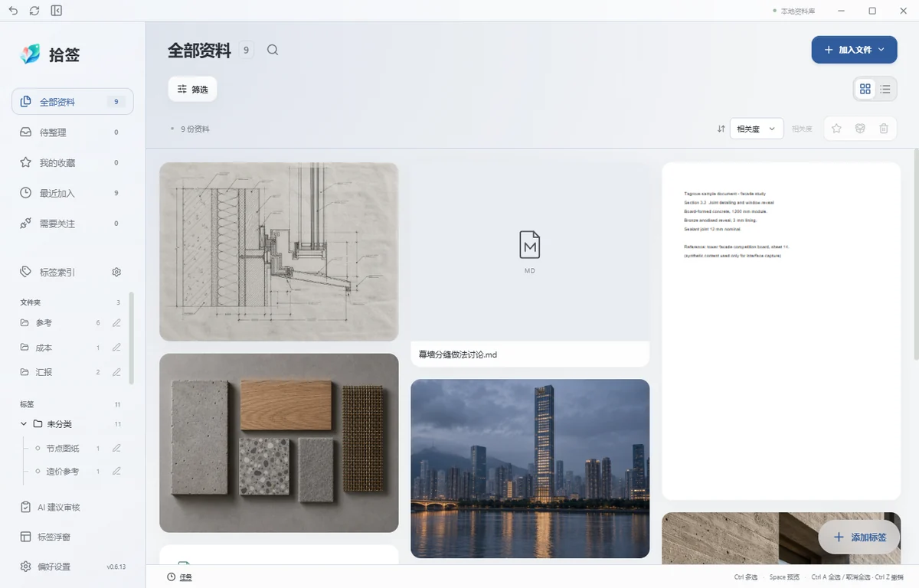Open 需要关注 in the sidebar
Image resolution: width=919 pixels, height=588 pixels.
[x=73, y=224]
